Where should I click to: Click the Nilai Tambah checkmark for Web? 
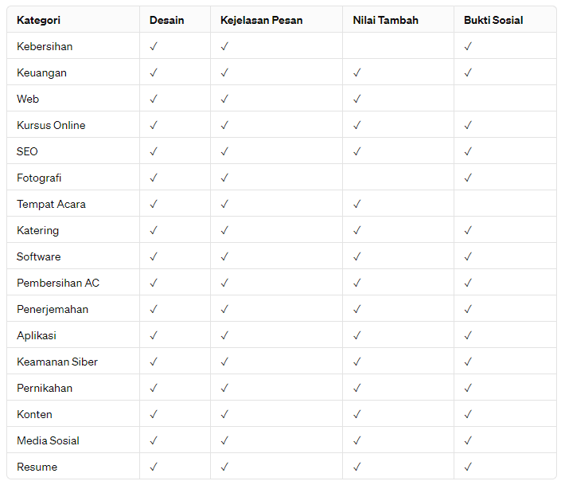coord(357,99)
